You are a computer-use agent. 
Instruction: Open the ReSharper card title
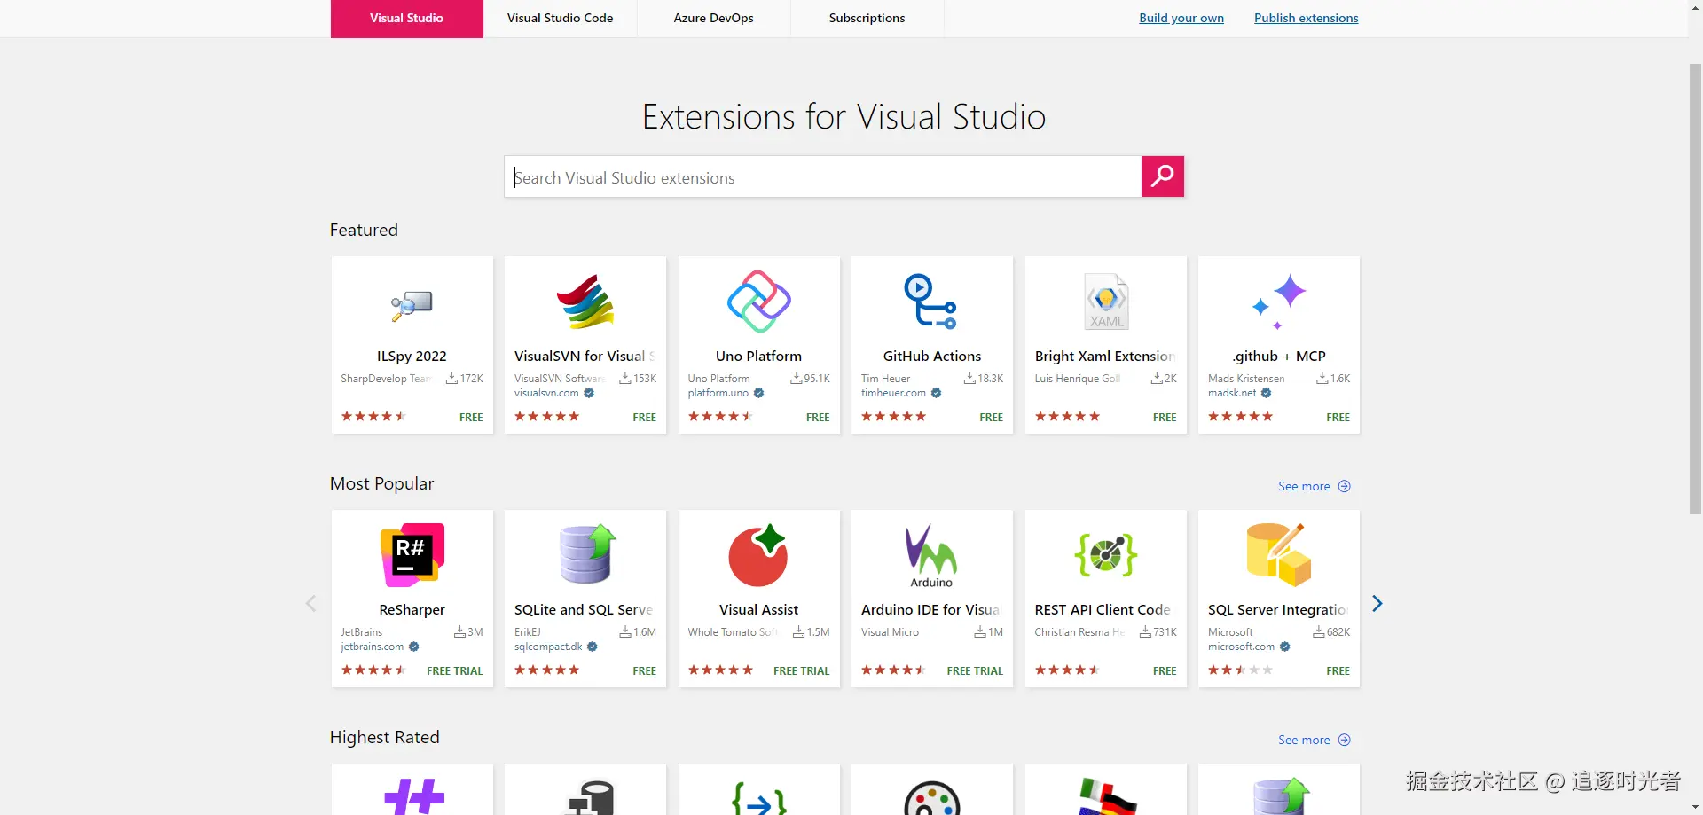[x=412, y=610]
